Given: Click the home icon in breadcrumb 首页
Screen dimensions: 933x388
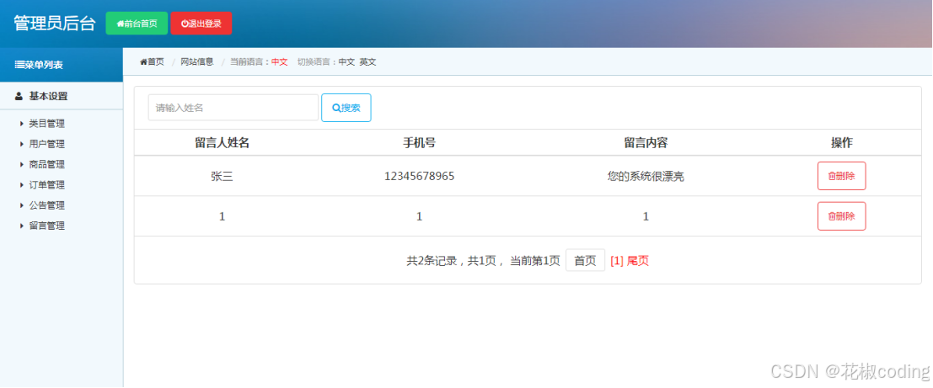Looking at the screenshot, I should click(143, 61).
